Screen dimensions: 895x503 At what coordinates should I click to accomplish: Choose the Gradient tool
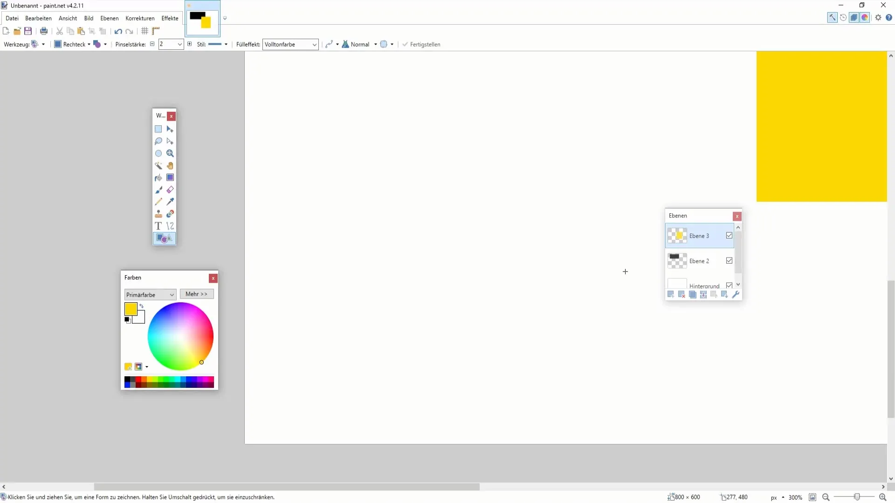[x=170, y=177]
